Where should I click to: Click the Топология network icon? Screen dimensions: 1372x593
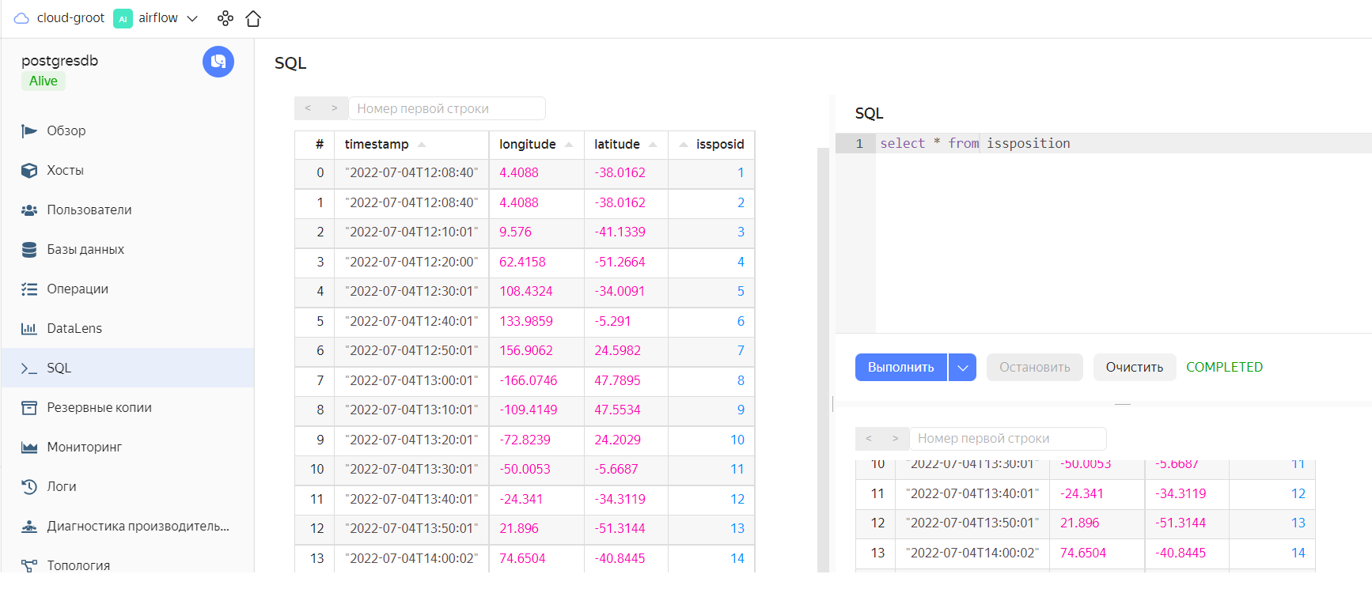[x=29, y=565]
